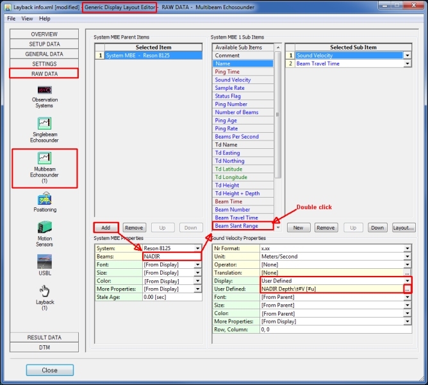Viewport: 428px width, 385px height.
Task: Open the Motion Sensors icon
Action: click(x=44, y=227)
